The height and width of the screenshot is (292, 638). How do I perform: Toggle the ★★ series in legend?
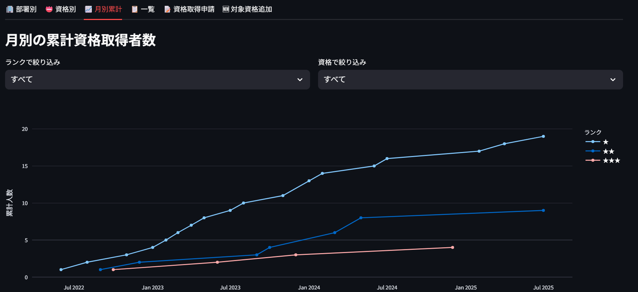[x=600, y=151]
